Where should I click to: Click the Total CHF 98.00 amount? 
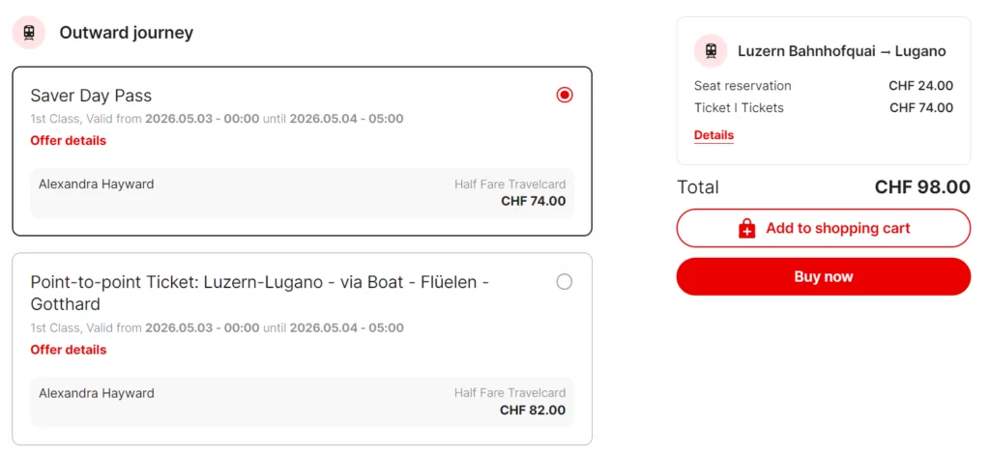[x=921, y=187]
